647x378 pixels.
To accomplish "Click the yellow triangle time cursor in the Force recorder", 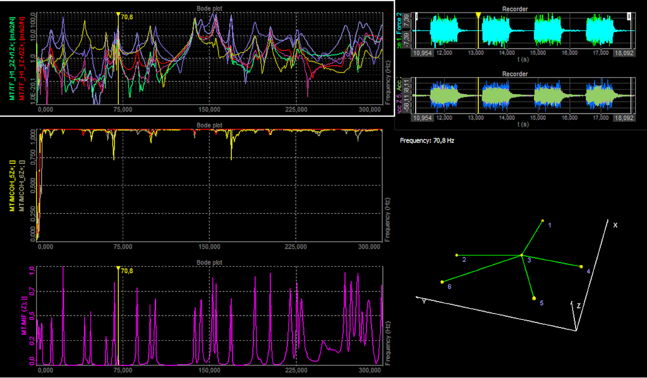I will point(478,15).
